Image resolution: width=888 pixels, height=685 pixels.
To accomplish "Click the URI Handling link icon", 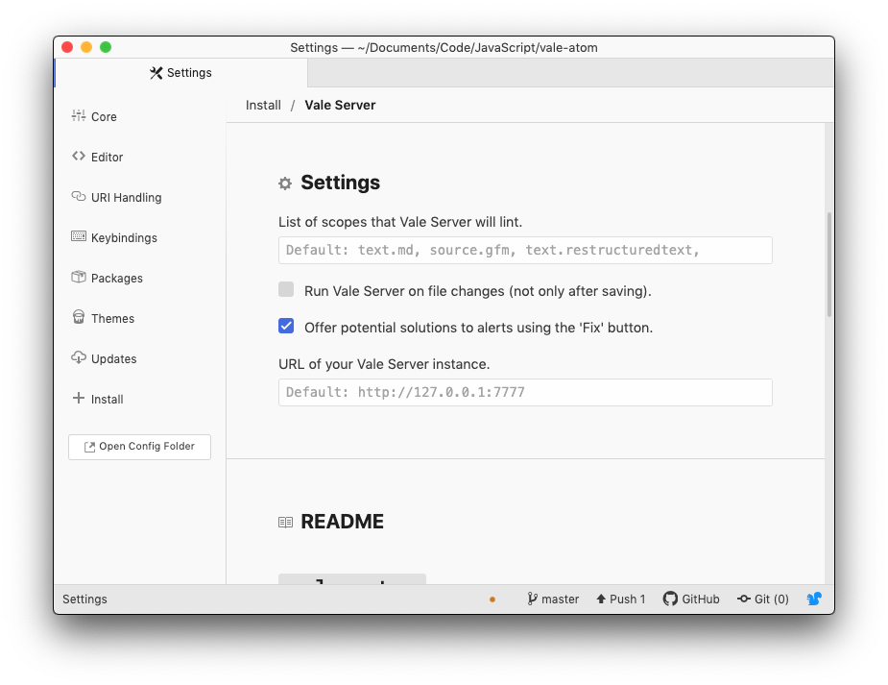I will tap(78, 196).
